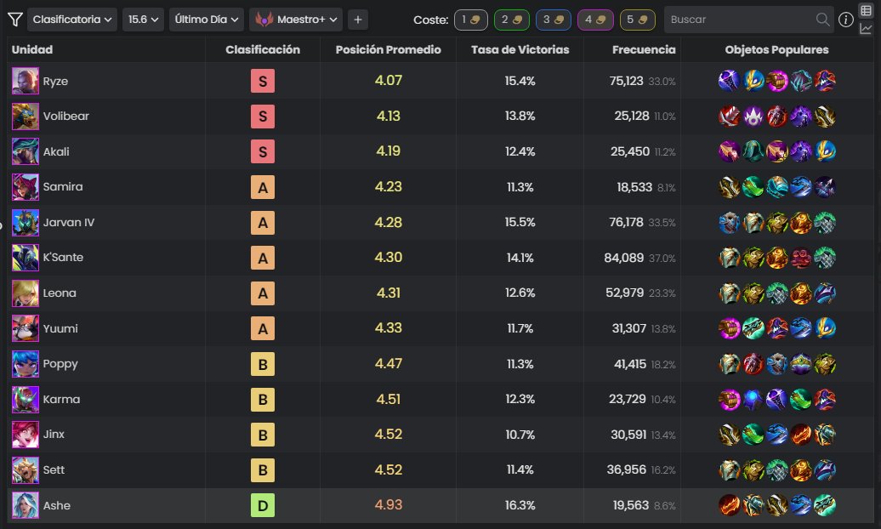Screen dimensions: 881x529
Task: Click Leona's 12.6% win rate
Action: pyautogui.click(x=520, y=293)
